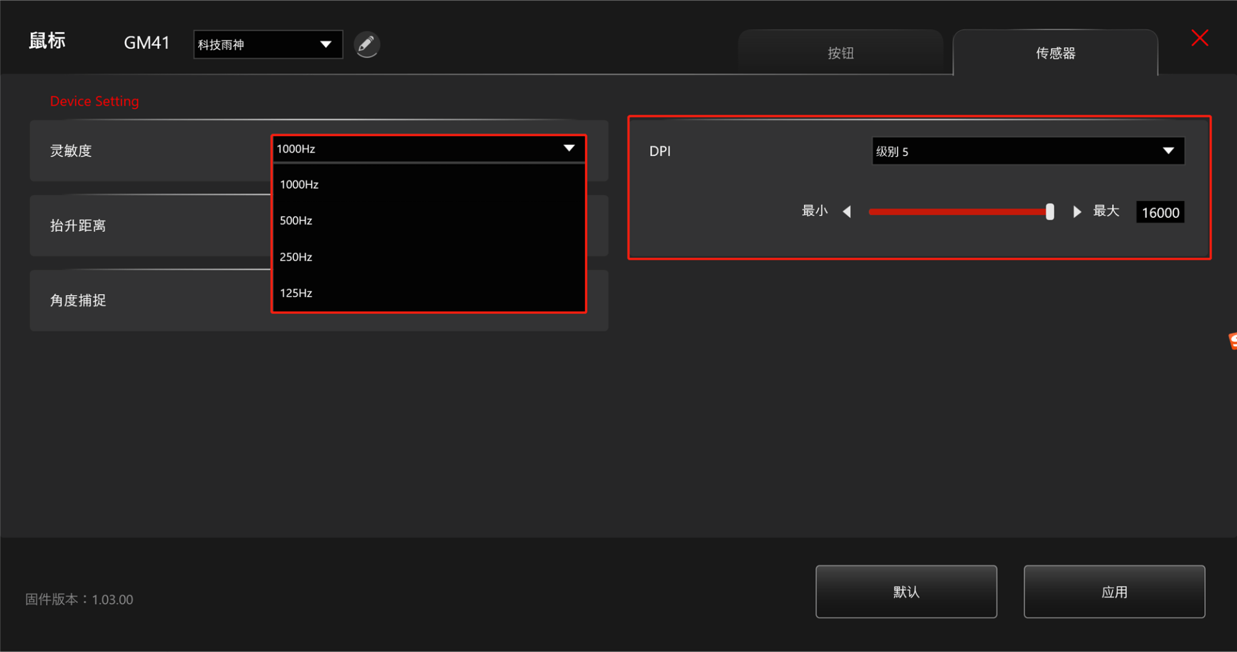Select 1000Hz from the list
The image size is (1237, 652).
coord(428,184)
